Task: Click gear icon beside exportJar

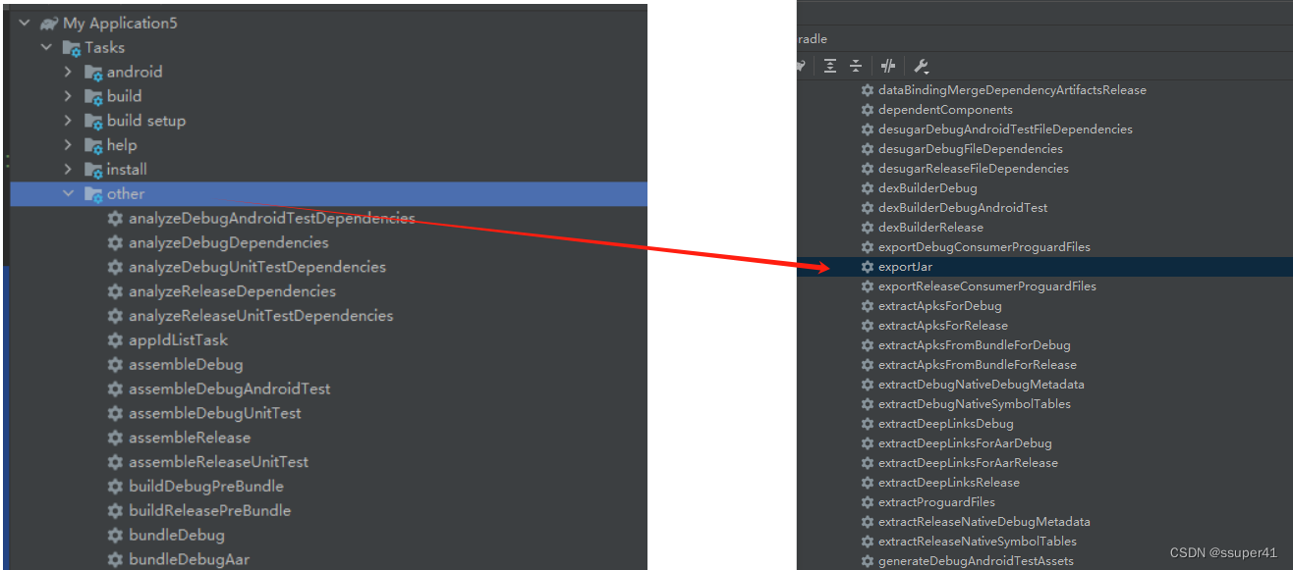Action: pyautogui.click(x=868, y=267)
